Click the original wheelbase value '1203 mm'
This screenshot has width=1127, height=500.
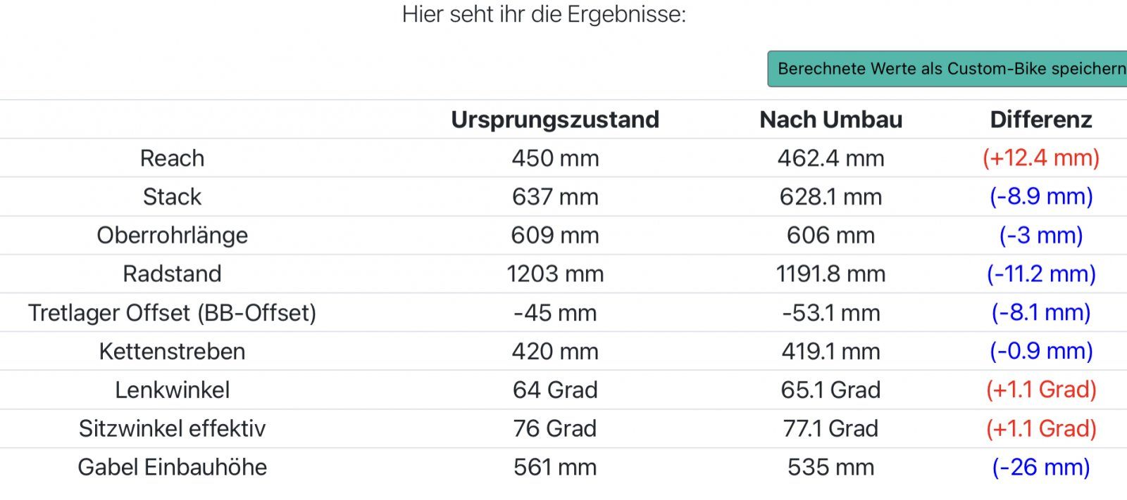pyautogui.click(x=555, y=274)
